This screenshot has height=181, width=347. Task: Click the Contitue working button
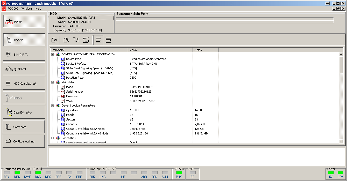[24, 141]
